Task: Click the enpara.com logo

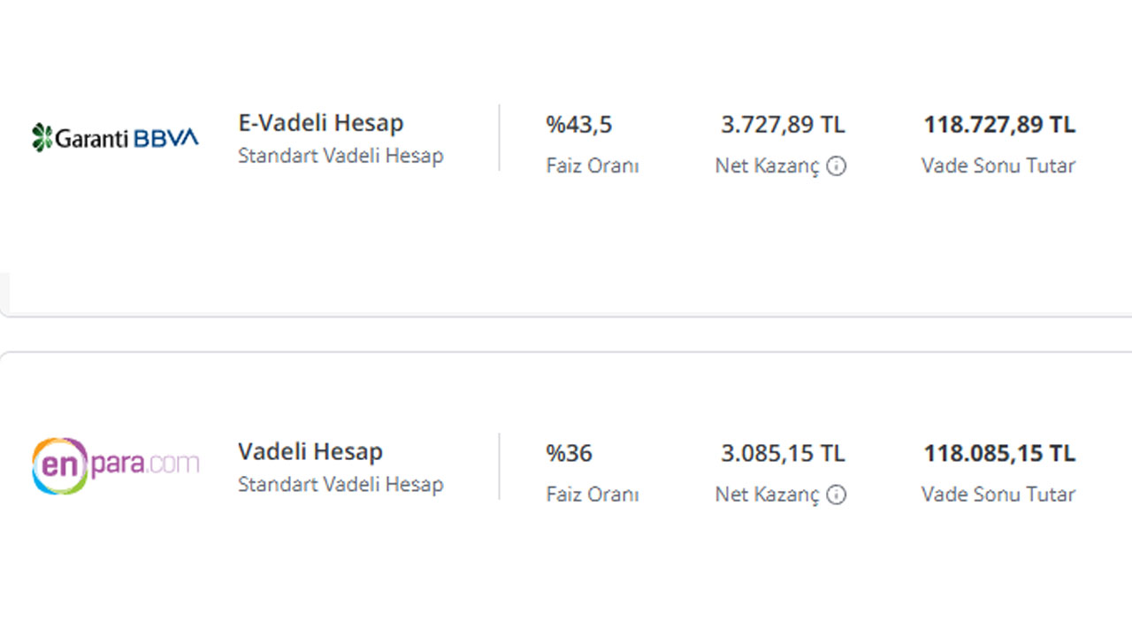Action: 115,464
